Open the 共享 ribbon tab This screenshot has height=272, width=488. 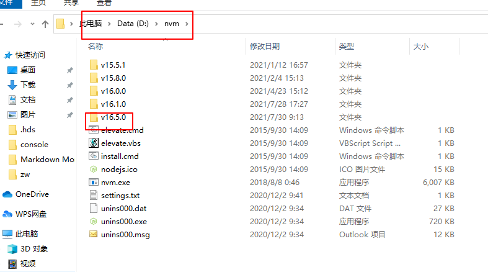coord(71,3)
